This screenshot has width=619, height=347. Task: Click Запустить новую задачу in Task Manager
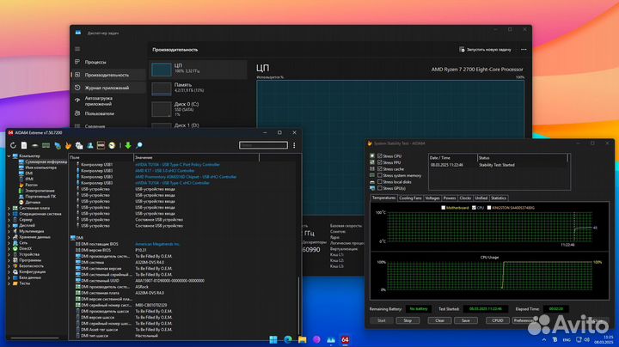pyautogui.click(x=485, y=50)
